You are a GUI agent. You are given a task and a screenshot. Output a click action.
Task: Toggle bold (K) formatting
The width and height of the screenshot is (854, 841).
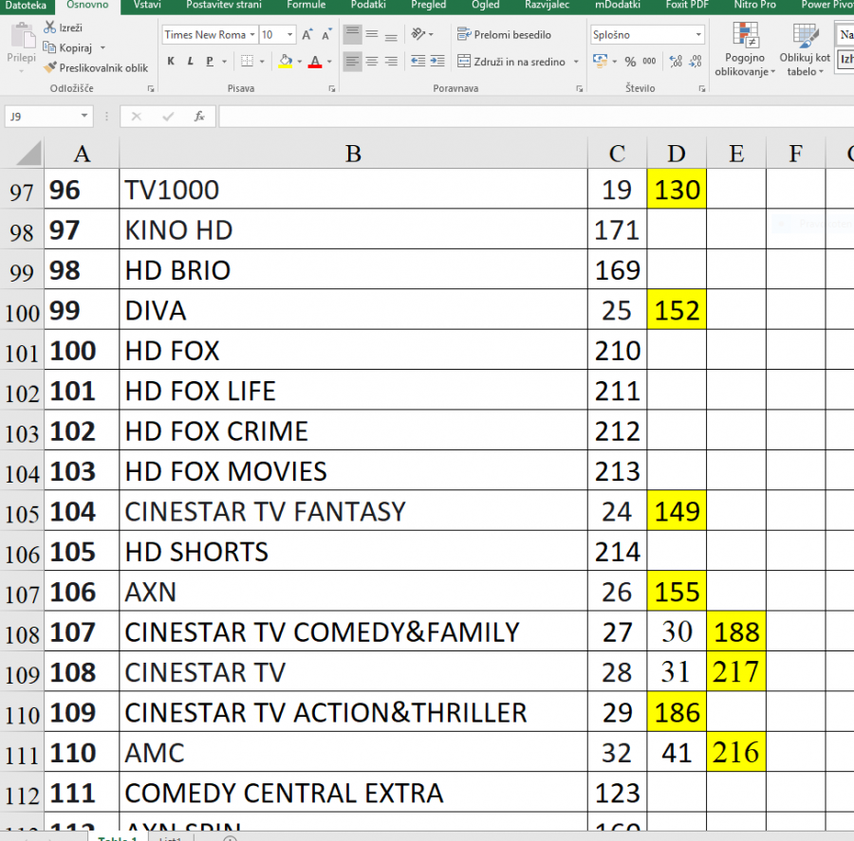click(172, 62)
